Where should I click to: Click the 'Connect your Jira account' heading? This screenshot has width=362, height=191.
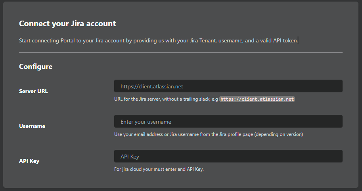pos(67,23)
